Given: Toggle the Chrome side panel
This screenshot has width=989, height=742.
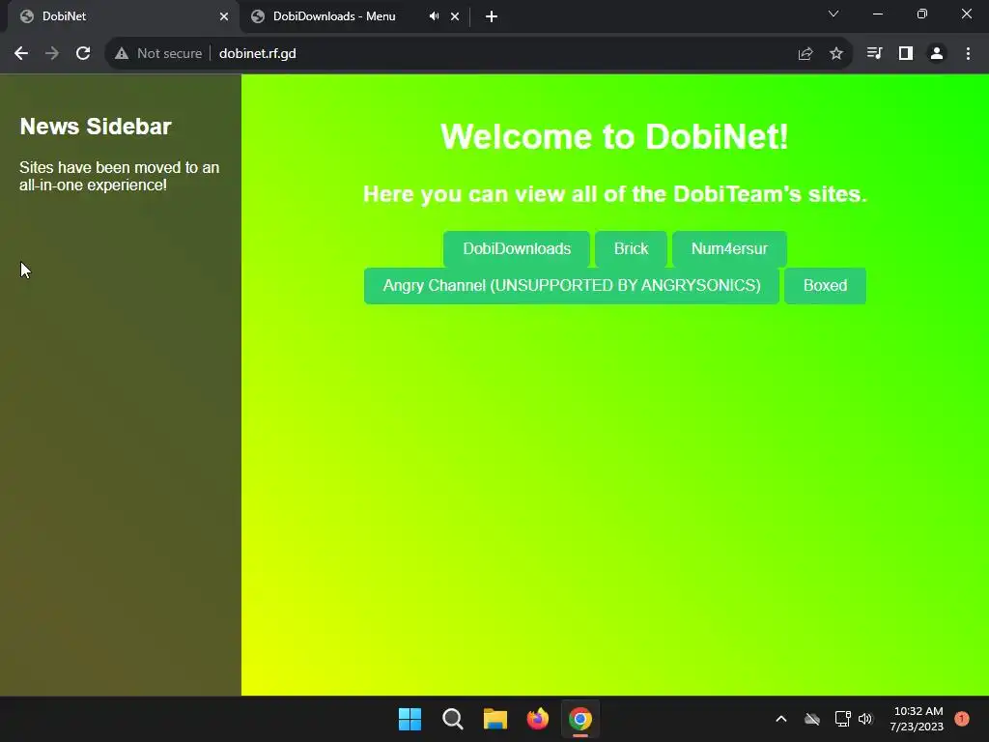Looking at the screenshot, I should pyautogui.click(x=906, y=54).
